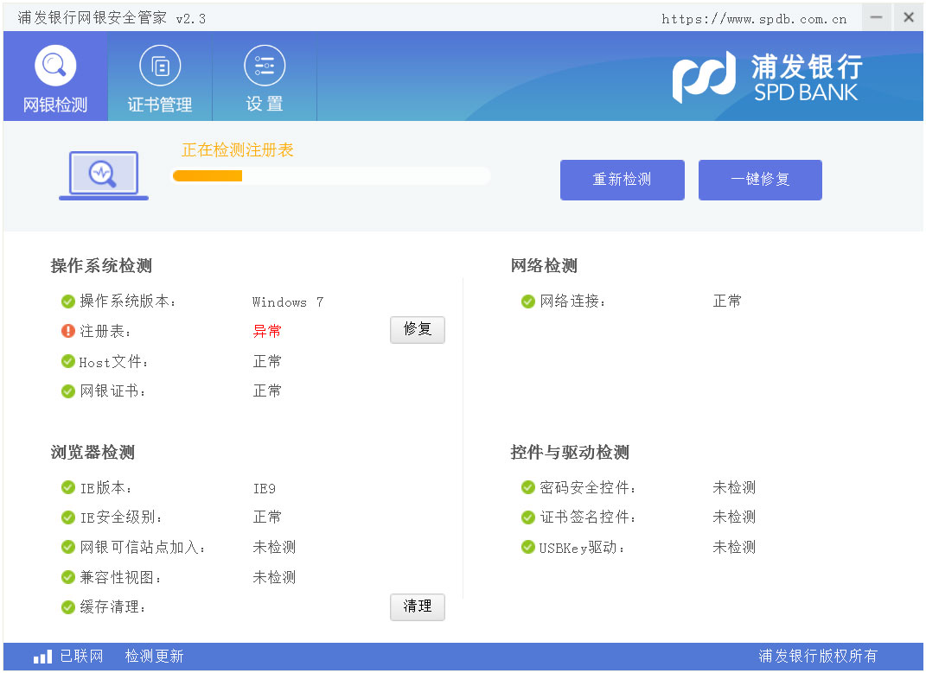Click the 已联网 status text
926x673 pixels.
81,657
